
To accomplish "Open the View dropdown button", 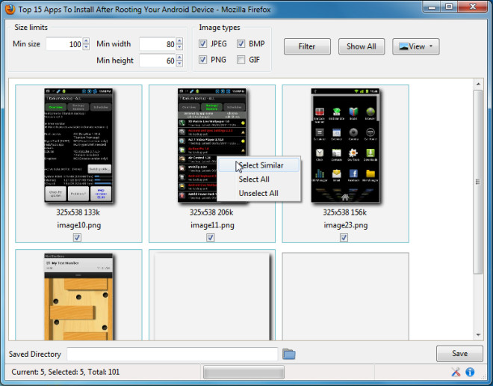I will point(415,46).
